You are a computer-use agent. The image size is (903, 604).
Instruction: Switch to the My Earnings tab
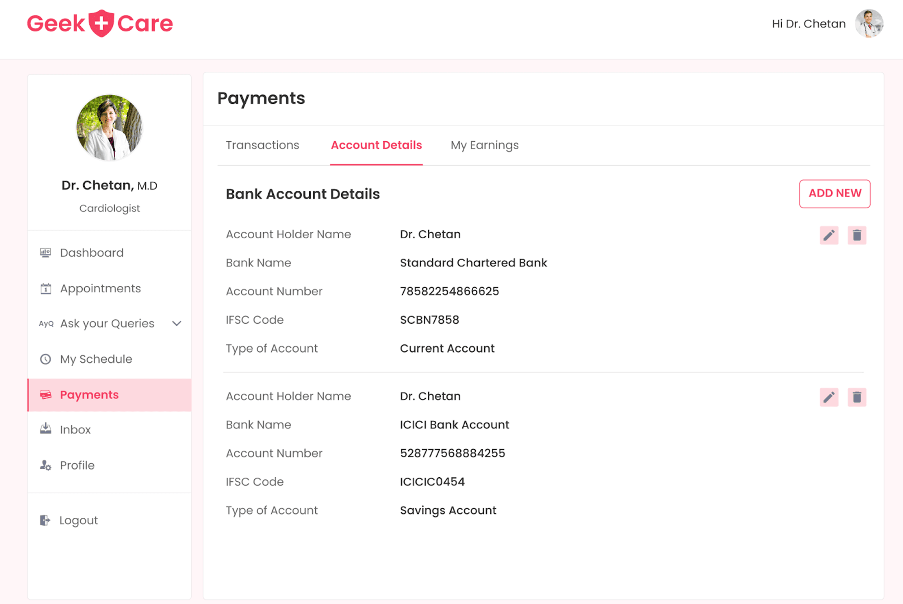point(484,145)
